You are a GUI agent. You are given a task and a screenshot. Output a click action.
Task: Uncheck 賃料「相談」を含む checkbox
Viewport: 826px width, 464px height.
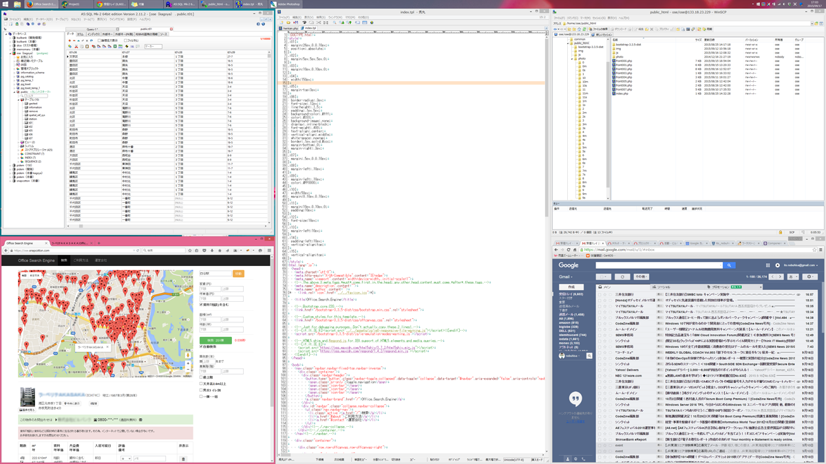(202, 305)
